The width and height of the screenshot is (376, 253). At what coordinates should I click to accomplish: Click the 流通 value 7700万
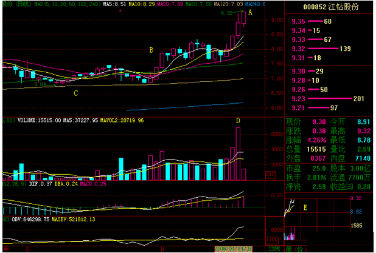360,178
